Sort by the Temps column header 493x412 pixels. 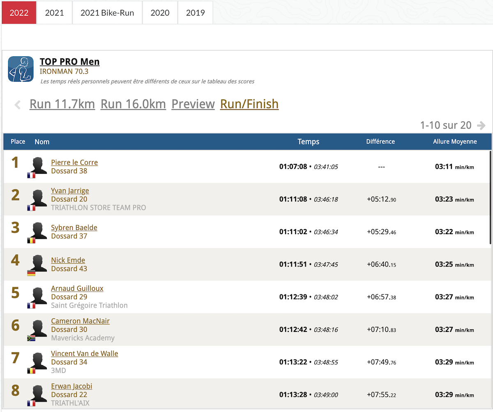[309, 142]
